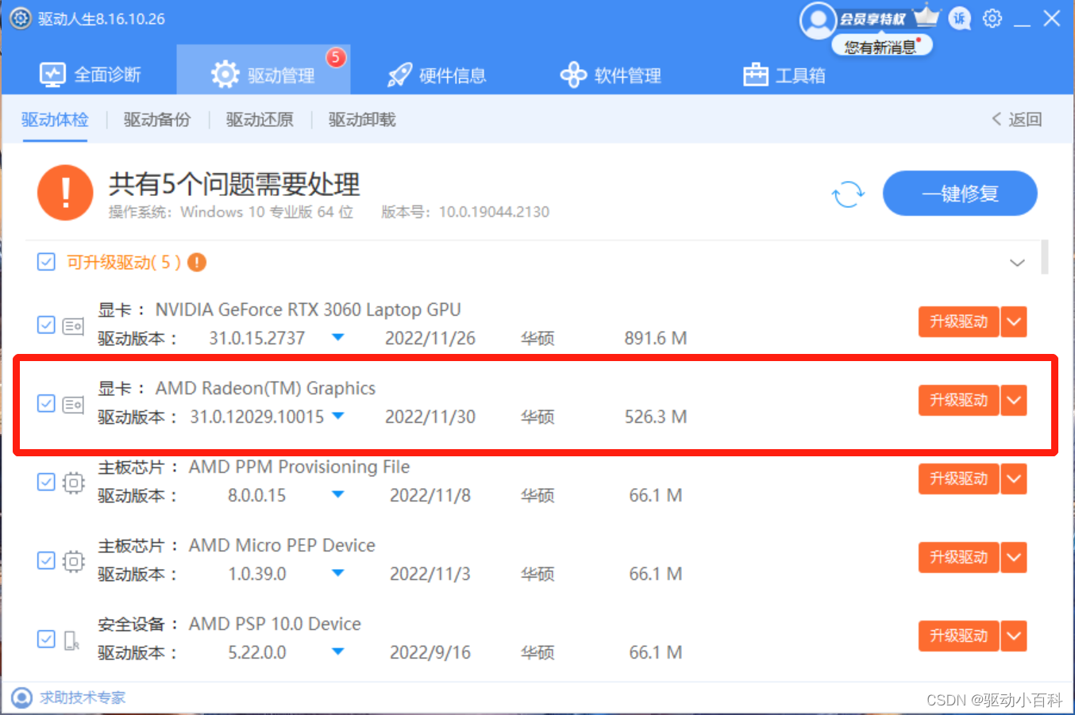
Task: Uncheck the AMD PPM Provisioning File checkbox
Action: (x=46, y=482)
